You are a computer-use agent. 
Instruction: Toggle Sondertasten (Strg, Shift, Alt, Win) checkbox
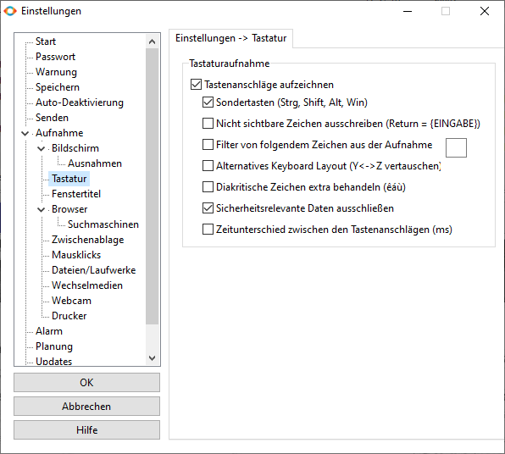[x=208, y=102]
